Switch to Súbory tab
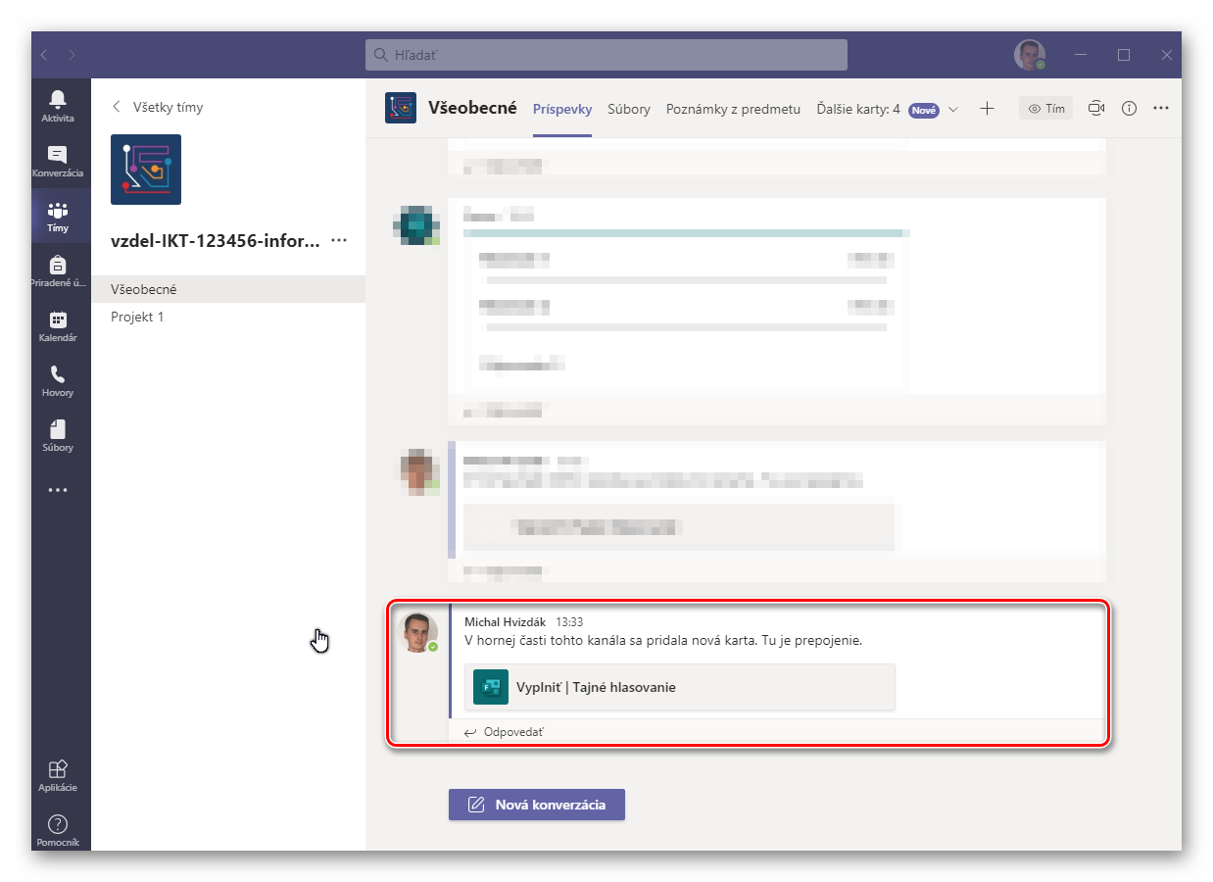Viewport: 1213px width, 882px height. click(x=628, y=109)
